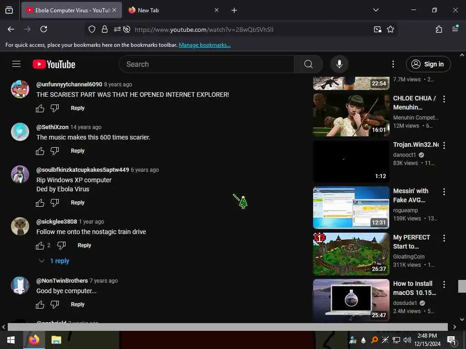The width and height of the screenshot is (466, 349).
Task: Reply to @soulbfkinzkatcupkakes5aptw449's comment
Action: (x=77, y=203)
